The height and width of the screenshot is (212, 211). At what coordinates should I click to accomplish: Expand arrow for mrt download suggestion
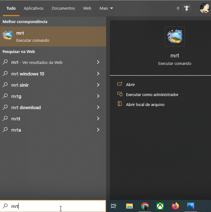click(98, 107)
